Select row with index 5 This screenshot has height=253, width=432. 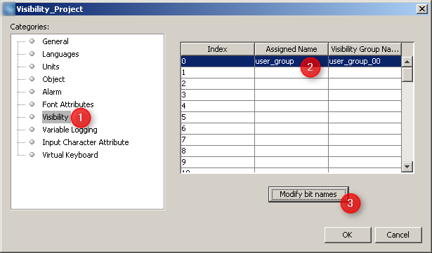pos(292,118)
